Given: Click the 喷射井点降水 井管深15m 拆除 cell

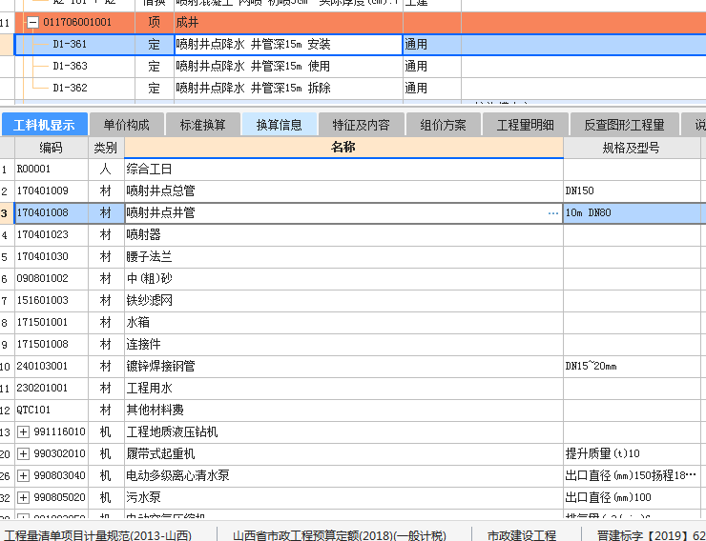Looking at the screenshot, I should (x=288, y=88).
